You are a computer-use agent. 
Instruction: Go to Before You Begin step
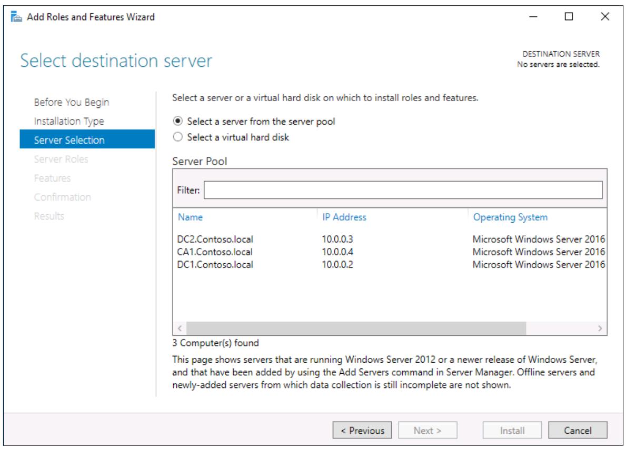(72, 102)
